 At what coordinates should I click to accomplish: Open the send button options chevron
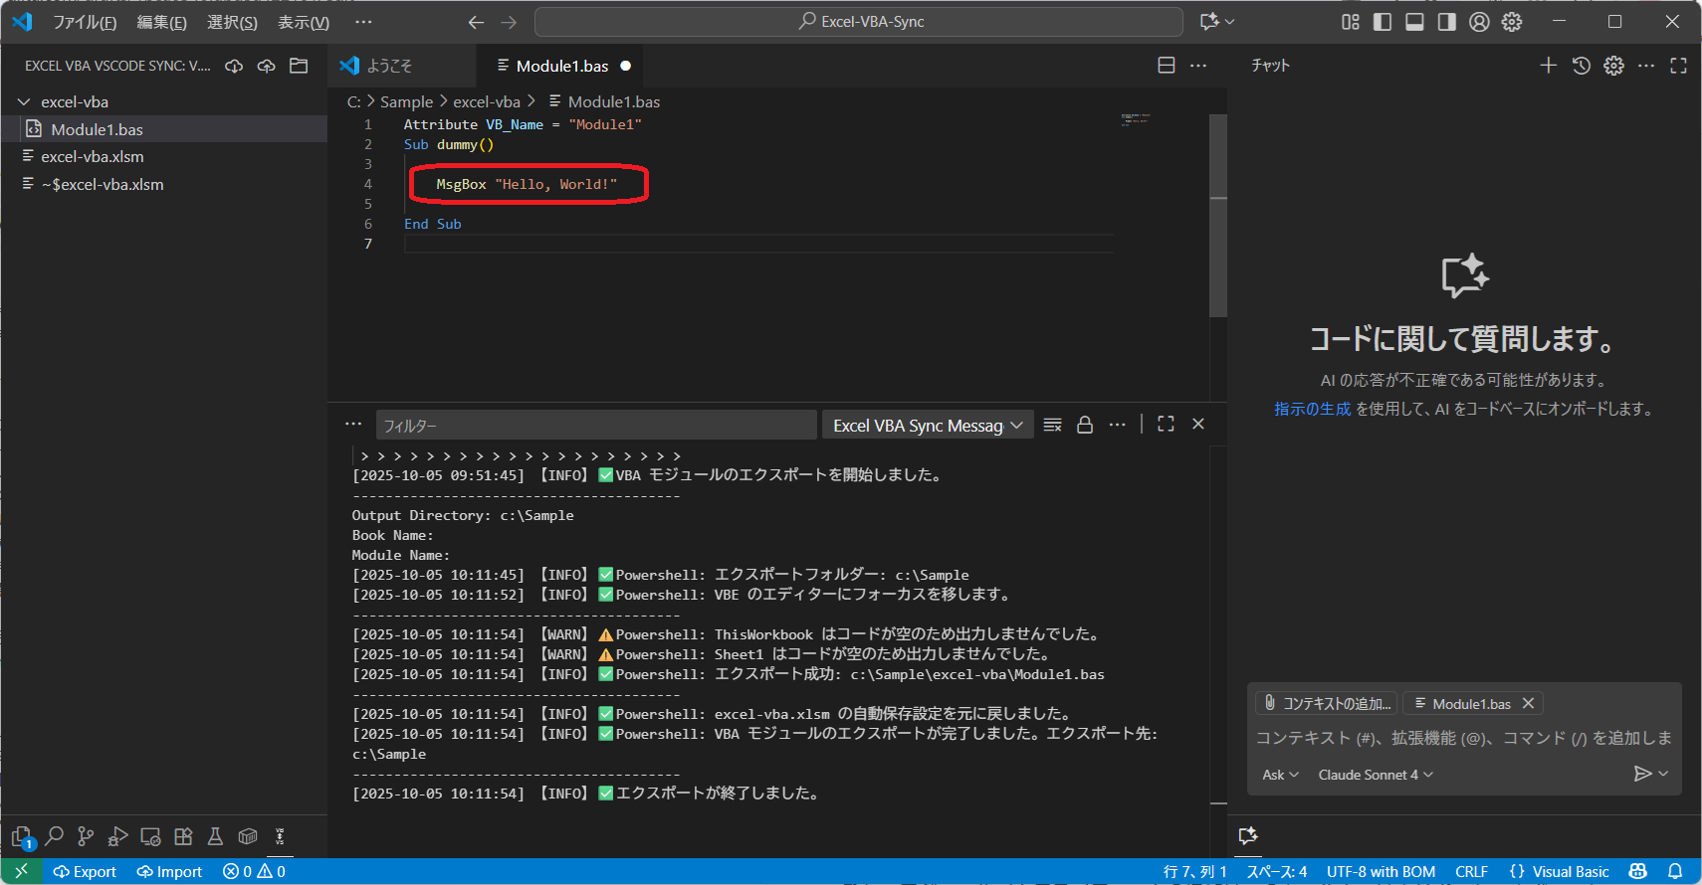pos(1663,774)
